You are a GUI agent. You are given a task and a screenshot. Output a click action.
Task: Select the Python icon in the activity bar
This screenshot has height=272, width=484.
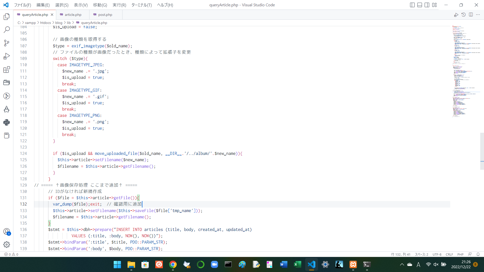[7, 122]
